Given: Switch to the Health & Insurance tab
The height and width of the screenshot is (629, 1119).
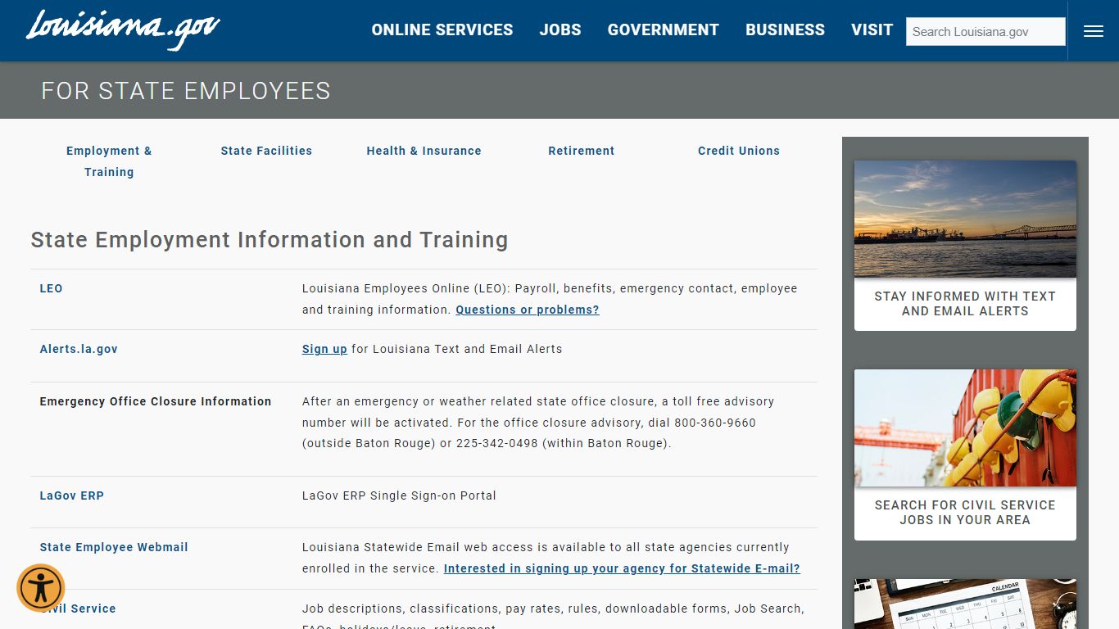Looking at the screenshot, I should [424, 151].
